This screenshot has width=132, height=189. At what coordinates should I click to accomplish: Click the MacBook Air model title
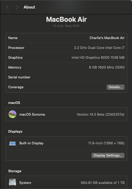(x=66, y=19)
